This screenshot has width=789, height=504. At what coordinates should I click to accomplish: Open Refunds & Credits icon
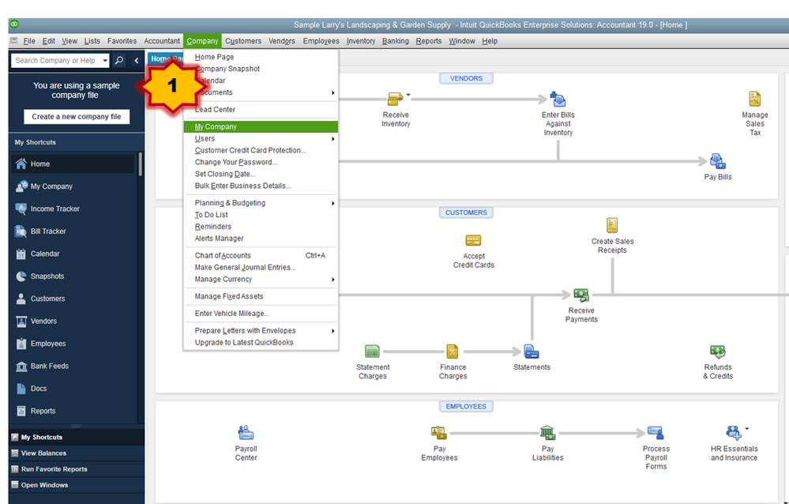click(718, 351)
